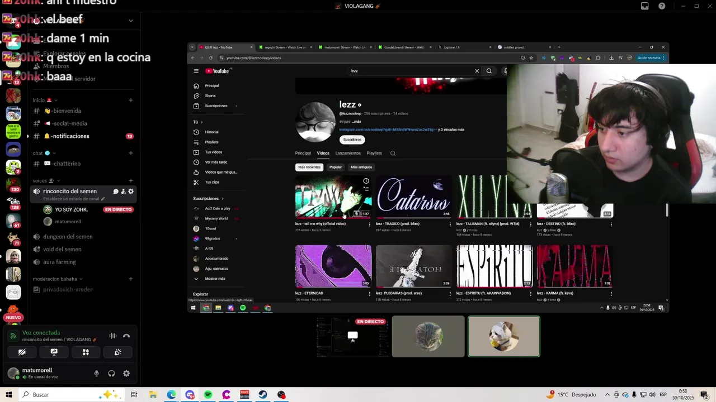The width and height of the screenshot is (716, 402).
Task: Open Discord user settings gear
Action: point(126,374)
